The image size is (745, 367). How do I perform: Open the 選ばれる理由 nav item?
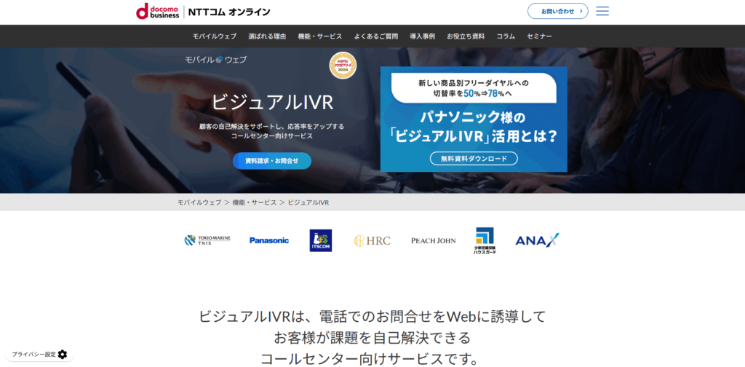pyautogui.click(x=267, y=36)
